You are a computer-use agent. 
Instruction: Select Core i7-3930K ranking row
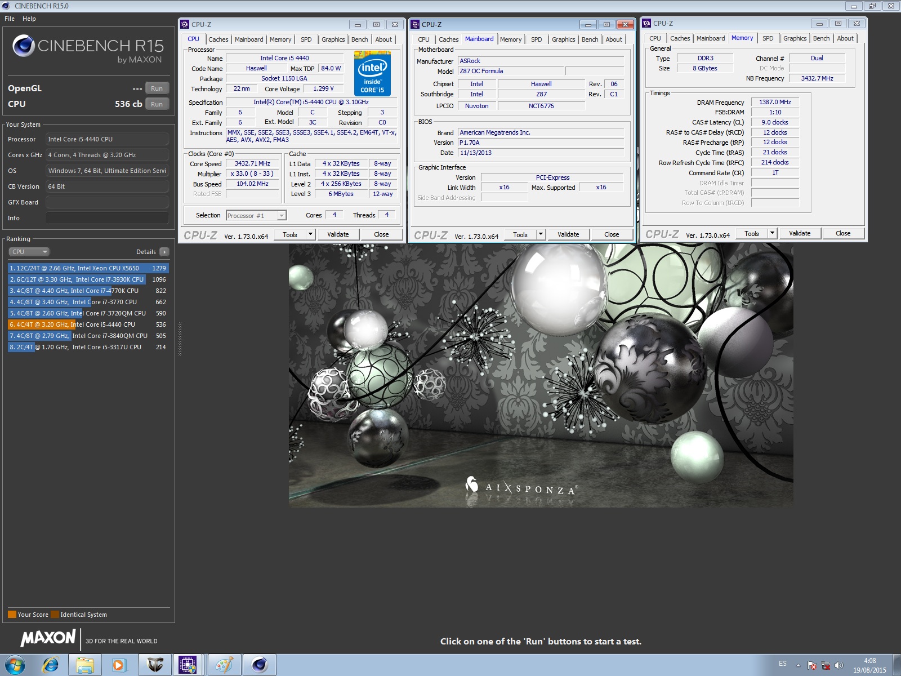(88, 279)
